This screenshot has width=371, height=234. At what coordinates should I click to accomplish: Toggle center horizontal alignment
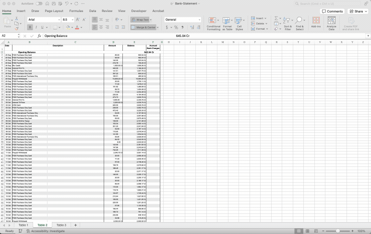(x=101, y=27)
